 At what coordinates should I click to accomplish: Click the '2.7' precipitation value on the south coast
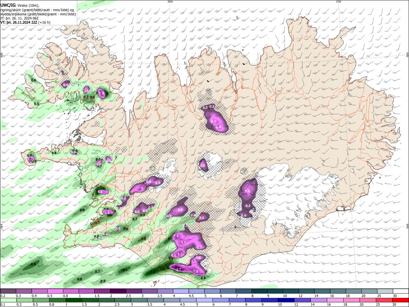pyautogui.click(x=179, y=270)
